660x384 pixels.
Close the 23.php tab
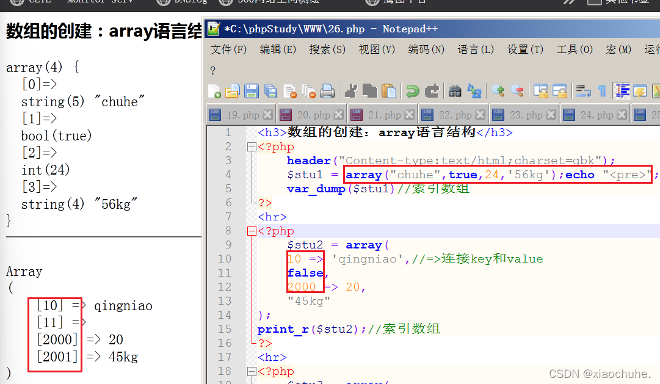pos(551,115)
